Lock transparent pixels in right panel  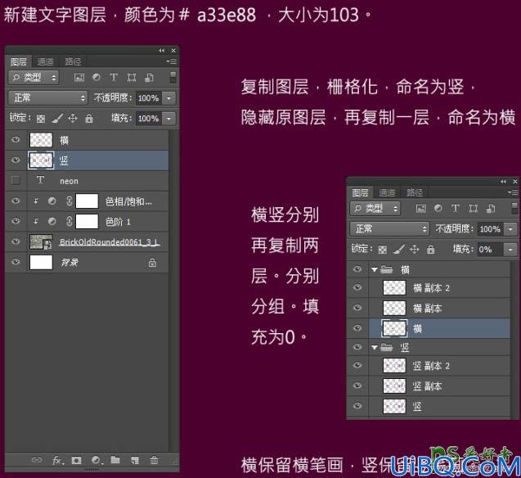[383, 250]
